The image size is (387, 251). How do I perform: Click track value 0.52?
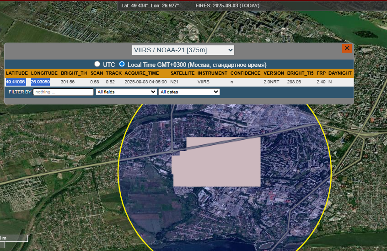tap(110, 82)
